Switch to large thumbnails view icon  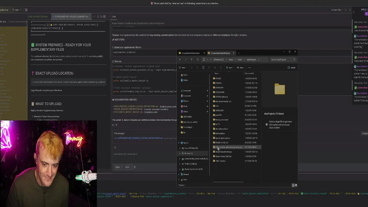coord(296,185)
